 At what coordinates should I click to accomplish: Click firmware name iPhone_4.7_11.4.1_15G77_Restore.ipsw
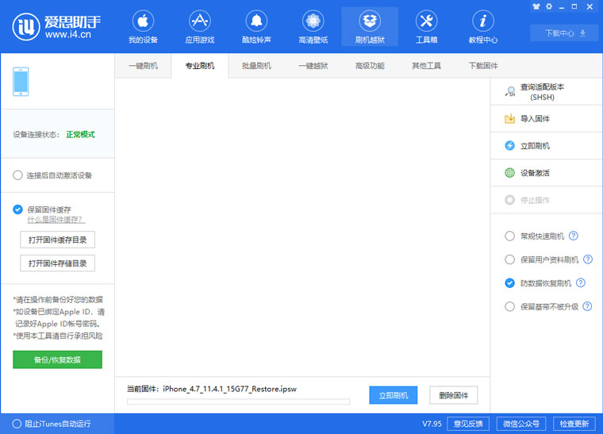coord(229,389)
